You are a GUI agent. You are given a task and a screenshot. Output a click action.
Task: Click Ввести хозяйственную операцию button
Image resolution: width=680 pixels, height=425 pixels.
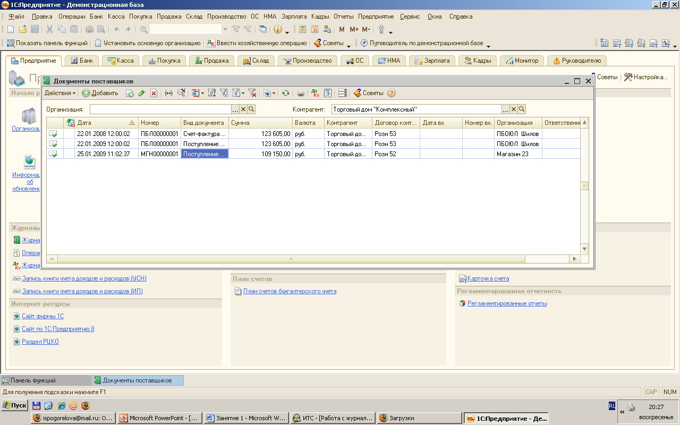point(257,43)
